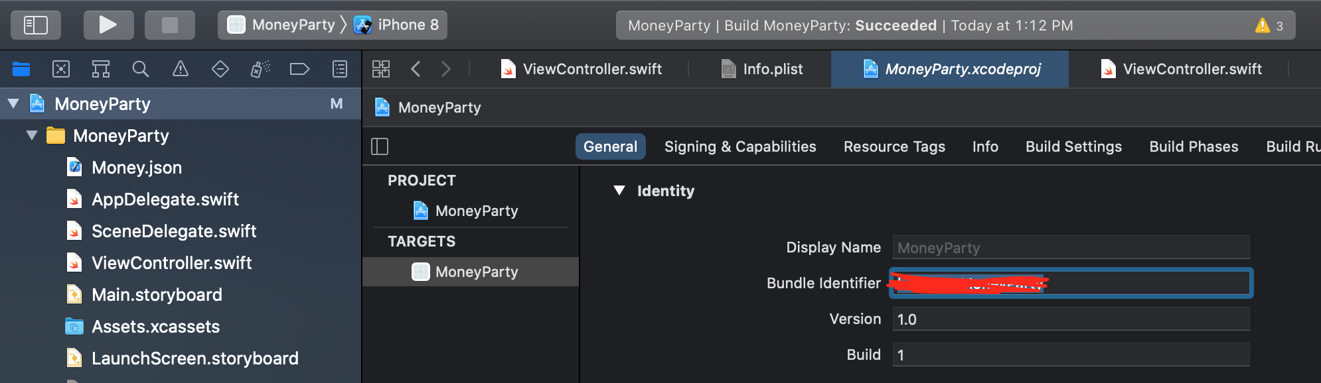Viewport: 1321px width, 383px height.
Task: Choose the iPhone 8 run destination
Action: click(x=397, y=25)
